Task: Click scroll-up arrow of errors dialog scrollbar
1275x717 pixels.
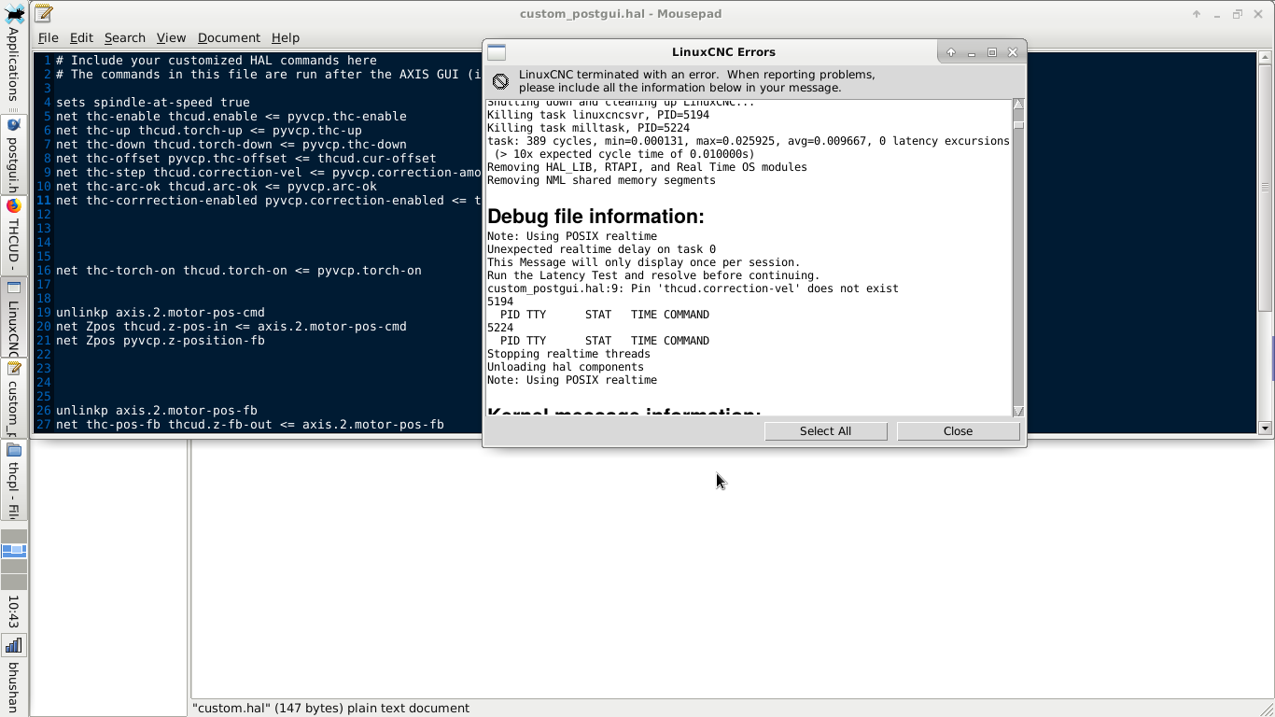Action: pos(1018,105)
